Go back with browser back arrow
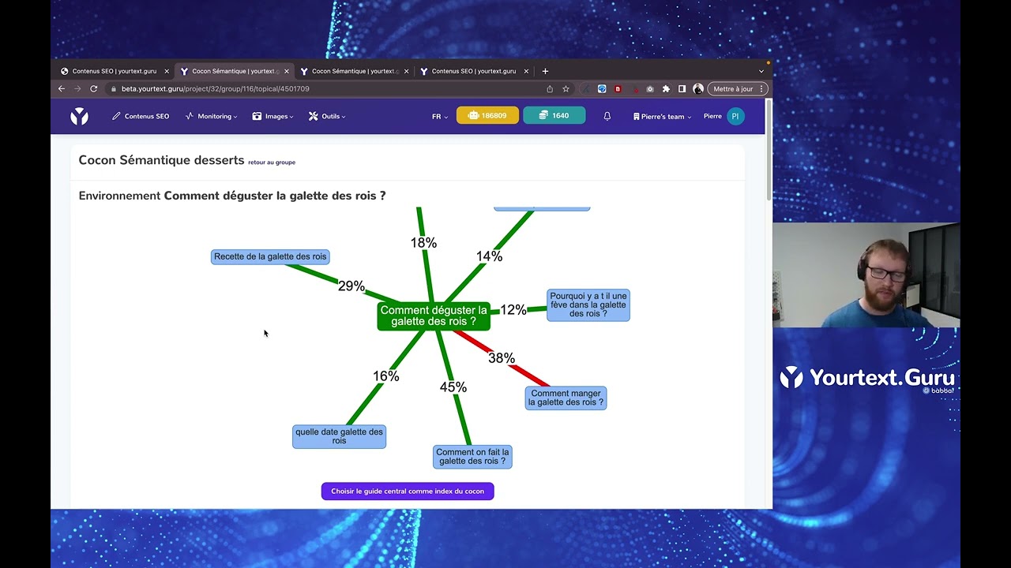The width and height of the screenshot is (1011, 568). tap(62, 89)
